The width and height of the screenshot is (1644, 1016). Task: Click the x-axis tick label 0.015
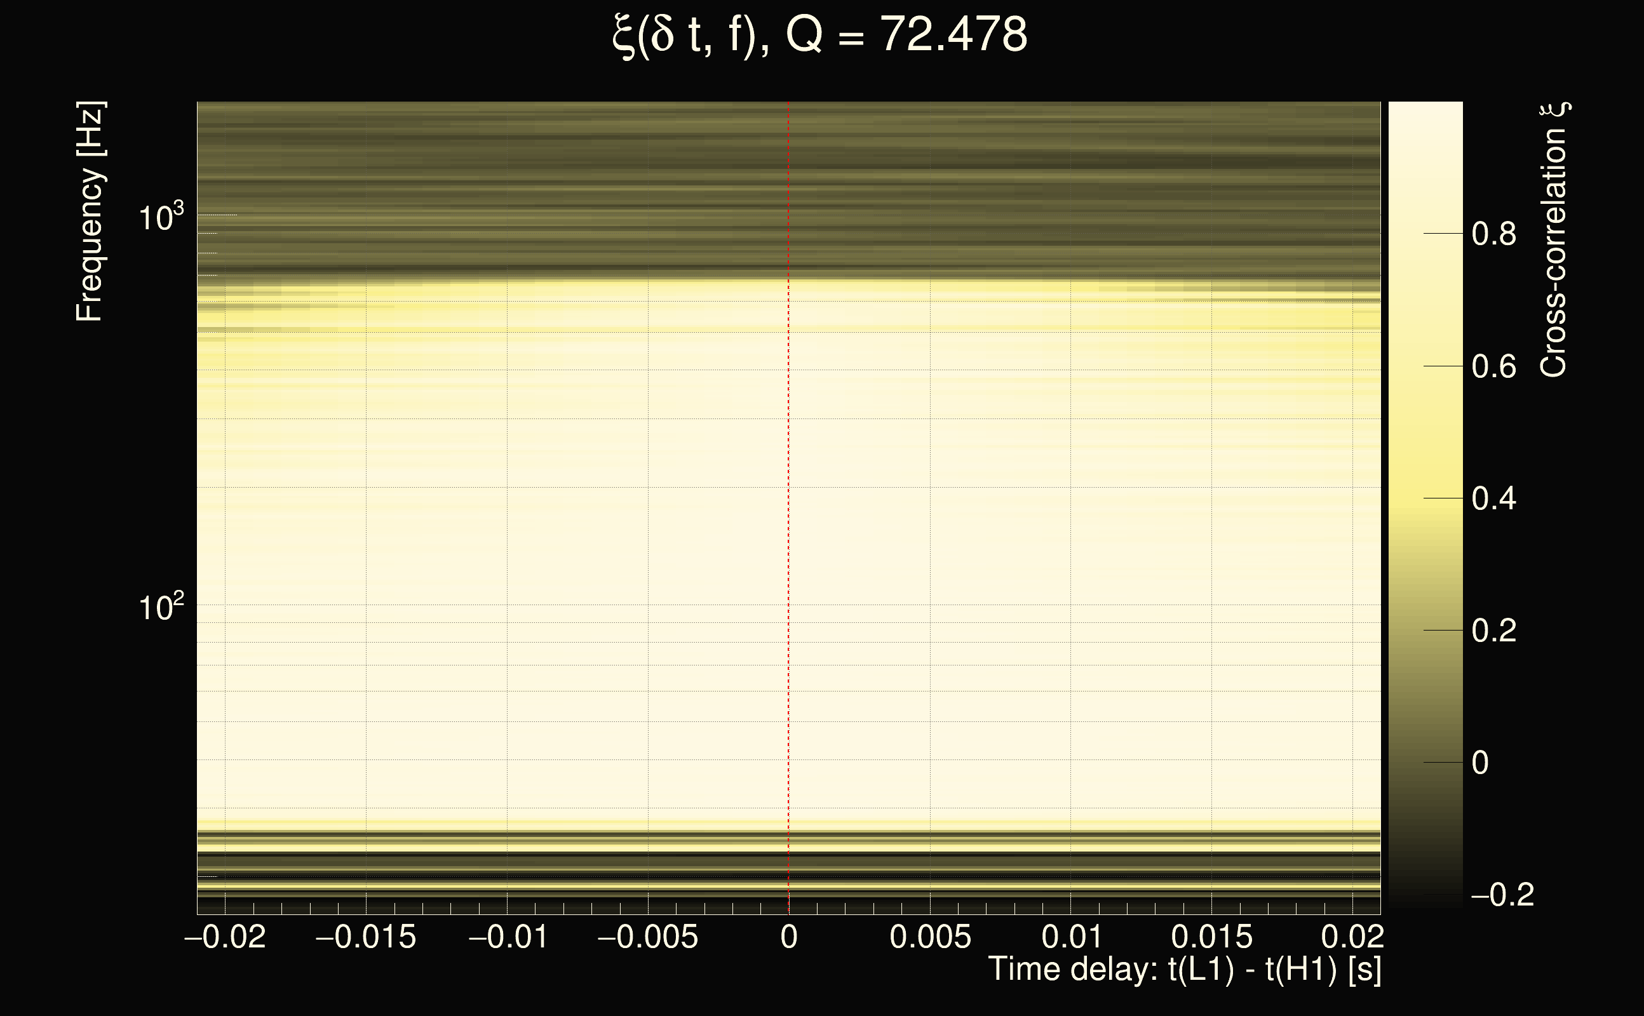(1212, 937)
